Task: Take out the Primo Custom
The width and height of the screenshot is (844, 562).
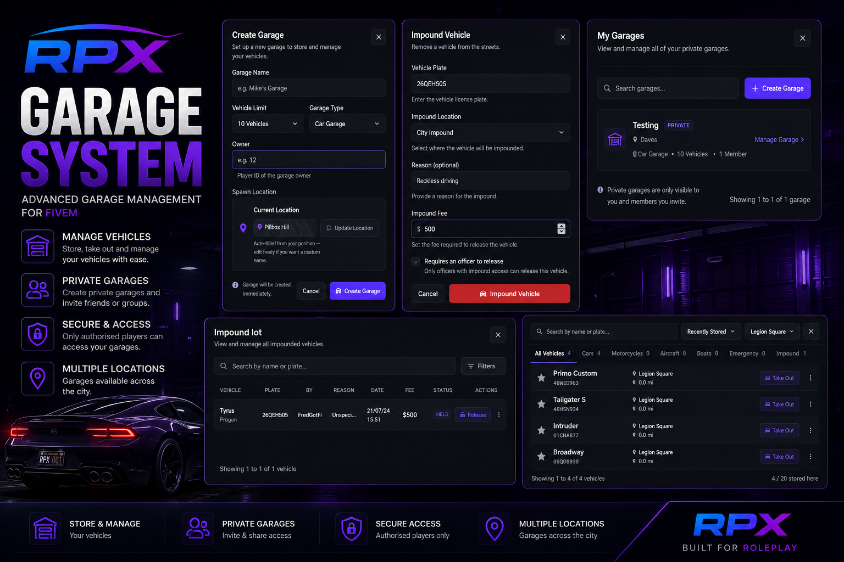Action: coord(779,378)
